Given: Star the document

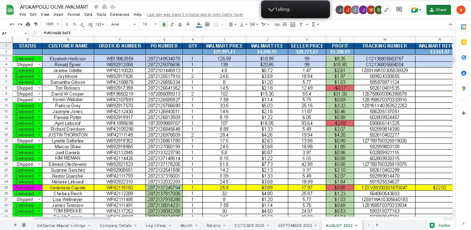Looking at the screenshot, I should click(x=96, y=7).
